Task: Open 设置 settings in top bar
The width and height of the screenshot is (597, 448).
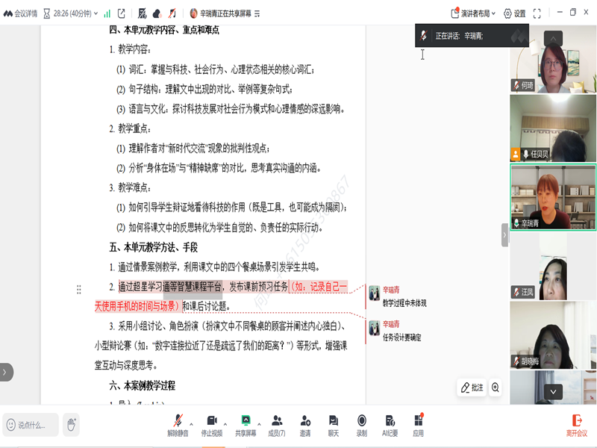Action: coord(515,13)
